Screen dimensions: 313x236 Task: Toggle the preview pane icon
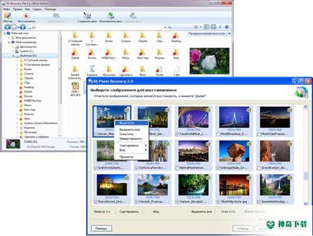tap(213, 27)
